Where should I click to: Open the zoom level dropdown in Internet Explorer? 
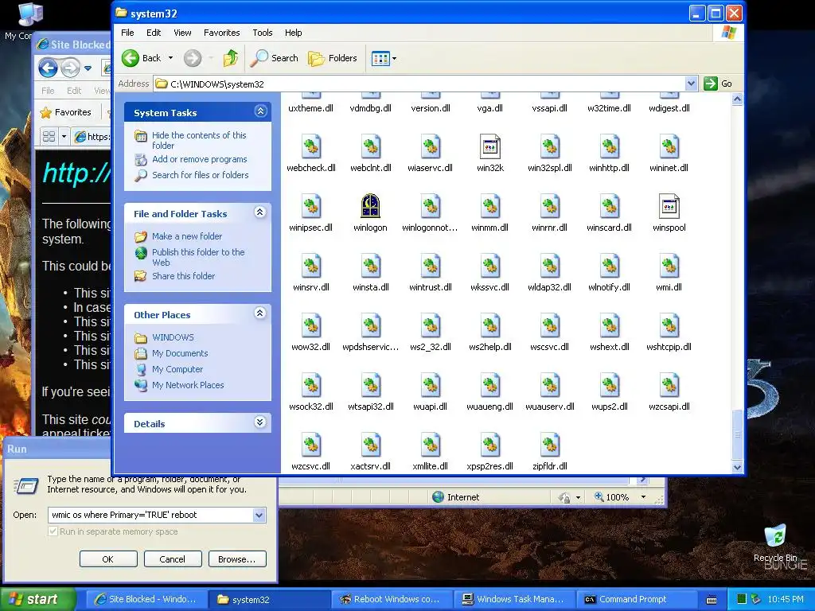643,497
